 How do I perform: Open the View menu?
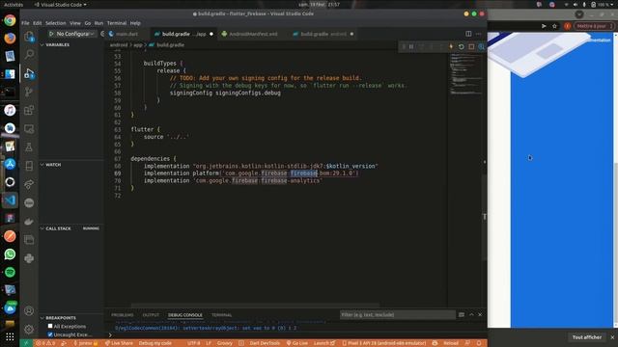tap(75, 23)
